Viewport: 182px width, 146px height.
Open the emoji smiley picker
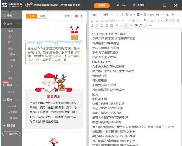click(97, 26)
